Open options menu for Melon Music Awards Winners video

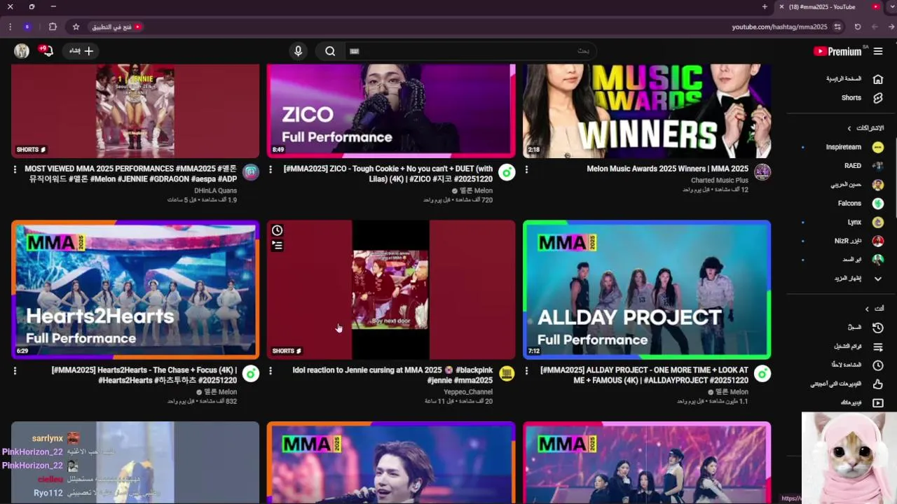coord(526,169)
